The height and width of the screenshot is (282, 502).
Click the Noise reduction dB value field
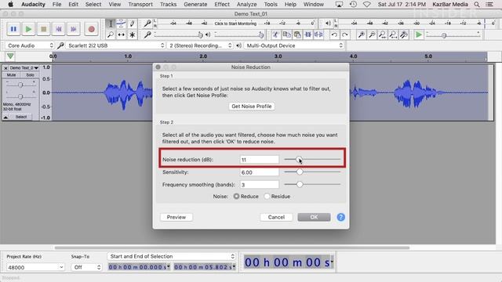point(260,160)
